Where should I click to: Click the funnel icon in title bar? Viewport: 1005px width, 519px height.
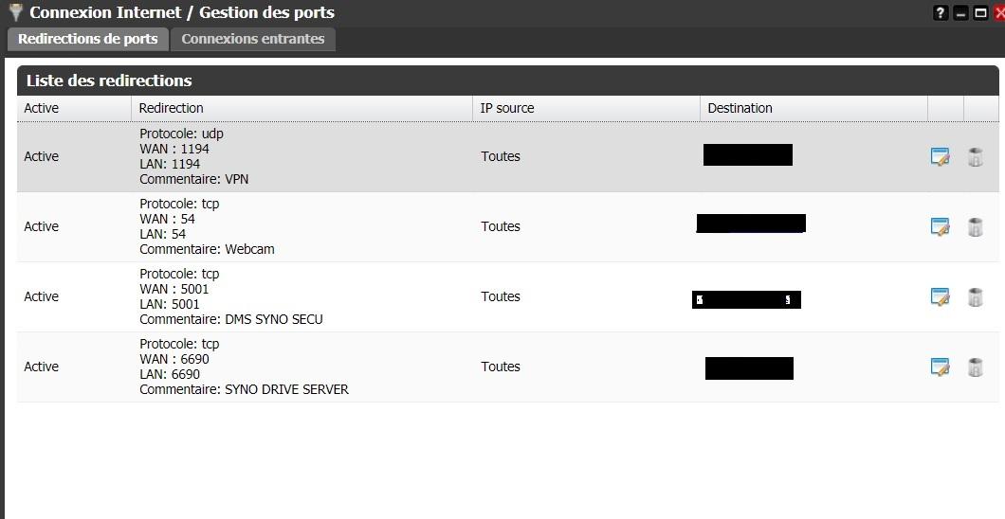[15, 12]
